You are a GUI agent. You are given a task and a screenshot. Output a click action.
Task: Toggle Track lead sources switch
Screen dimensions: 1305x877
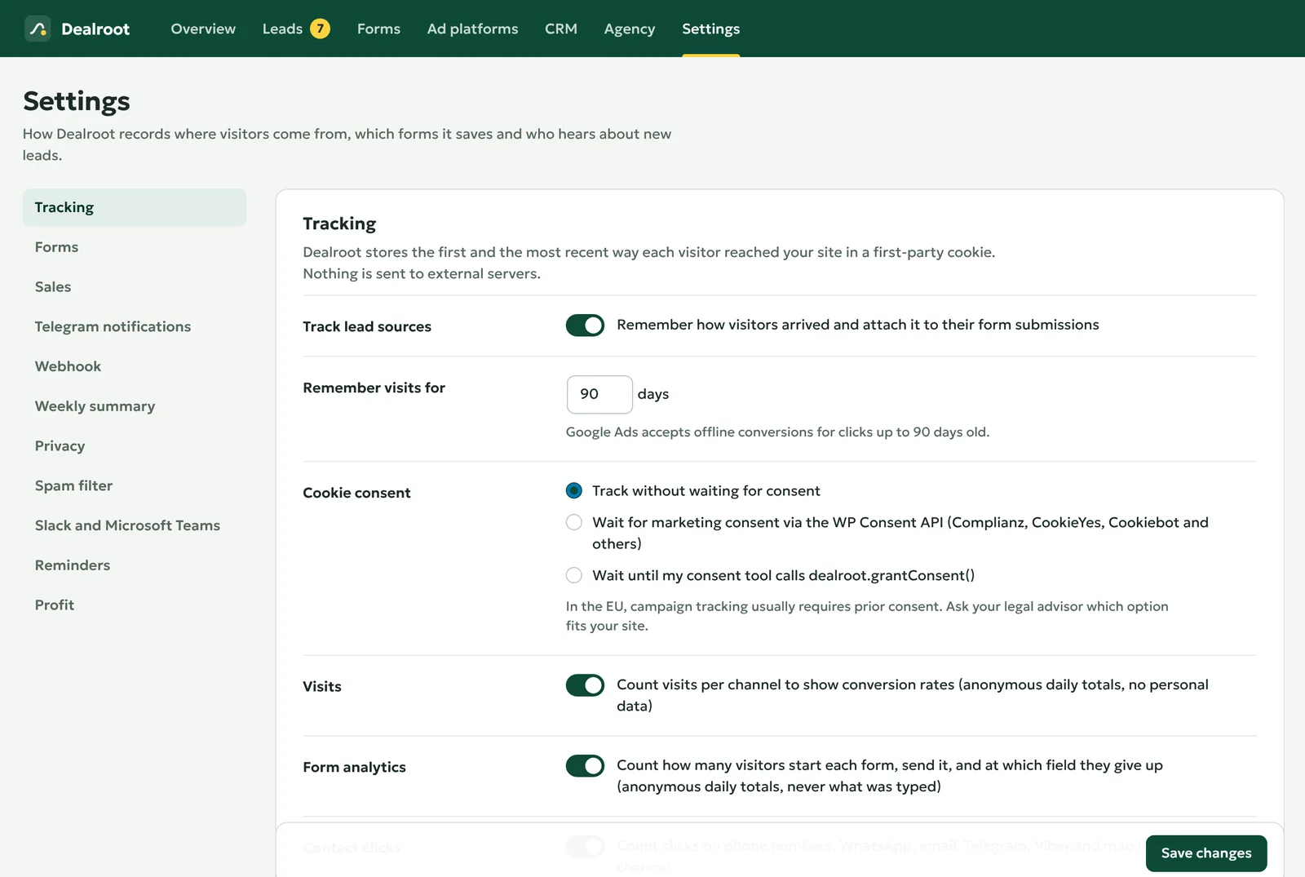tap(585, 326)
